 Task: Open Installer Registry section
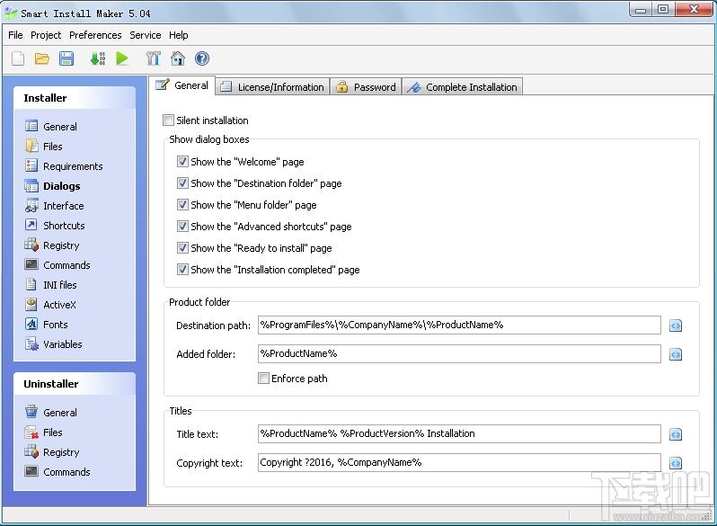click(x=52, y=245)
